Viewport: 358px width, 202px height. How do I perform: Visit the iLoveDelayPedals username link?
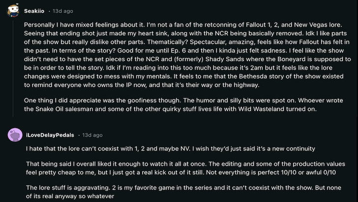pyautogui.click(x=52, y=135)
